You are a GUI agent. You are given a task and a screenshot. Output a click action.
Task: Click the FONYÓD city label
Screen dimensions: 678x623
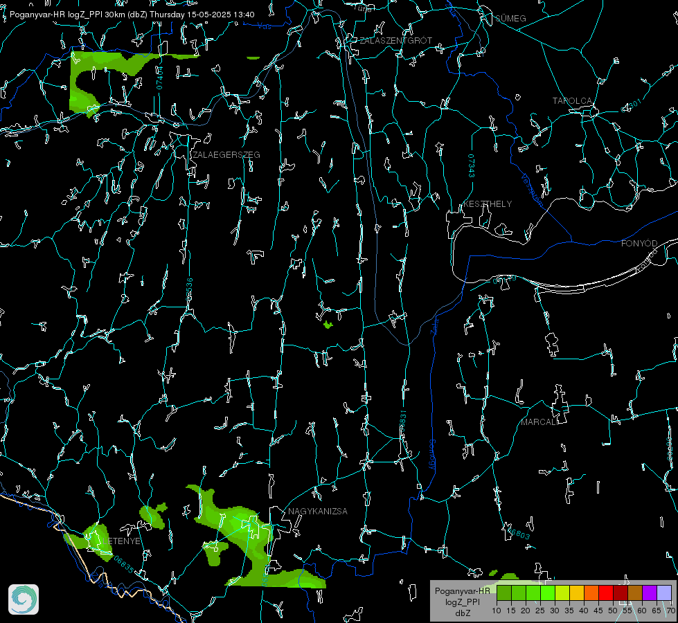pos(639,244)
